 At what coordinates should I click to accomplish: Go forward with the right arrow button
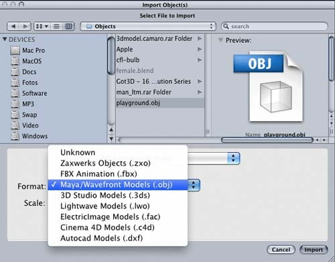tap(25, 26)
